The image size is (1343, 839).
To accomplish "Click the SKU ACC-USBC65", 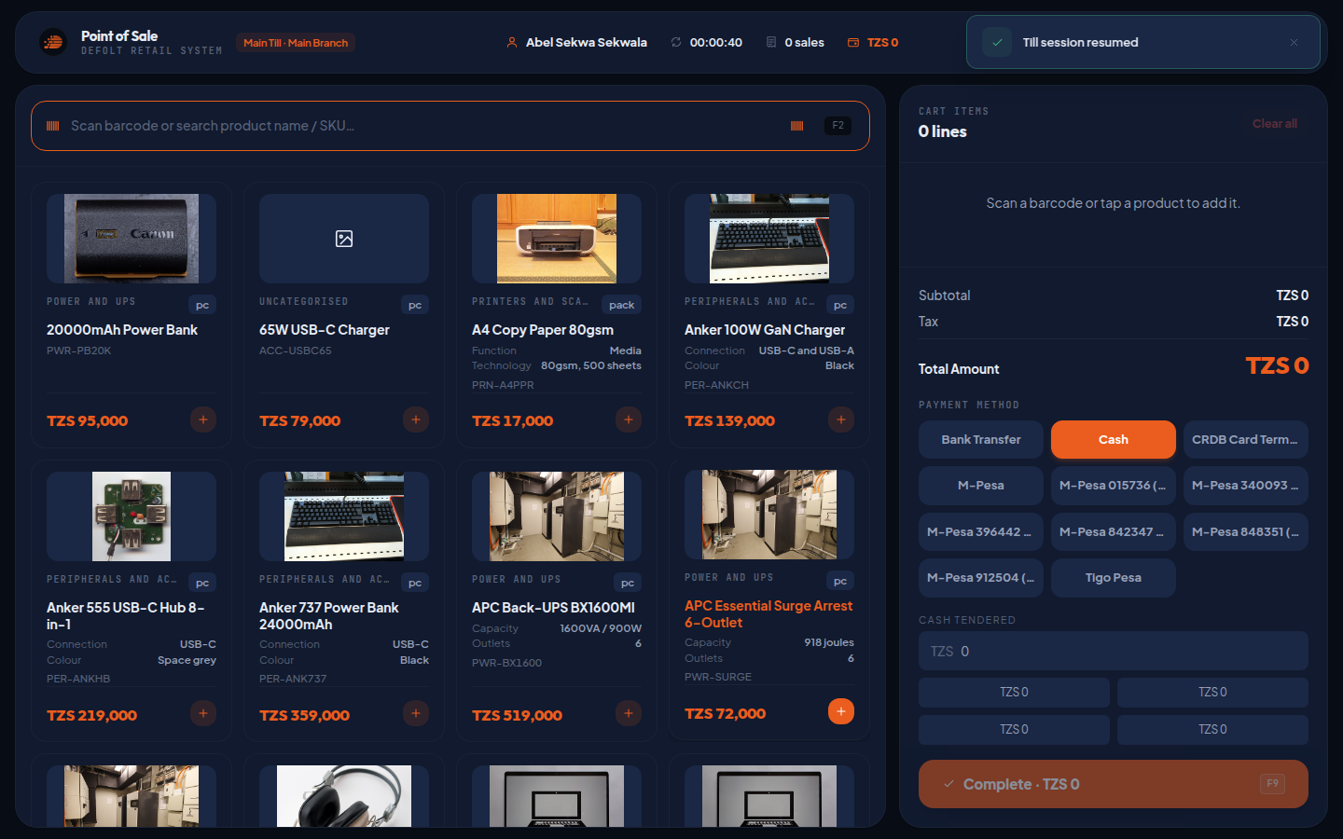I will click(x=296, y=351).
